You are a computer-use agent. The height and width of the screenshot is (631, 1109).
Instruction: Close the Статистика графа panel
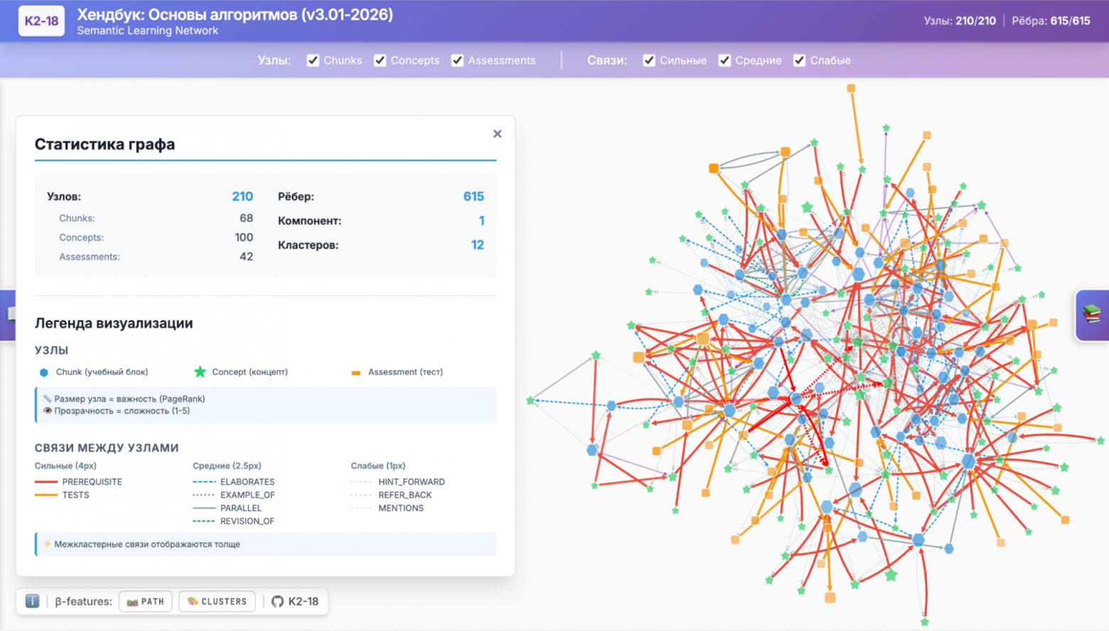pyautogui.click(x=498, y=134)
